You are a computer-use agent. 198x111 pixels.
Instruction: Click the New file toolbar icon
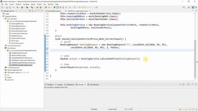tap(2, 7)
